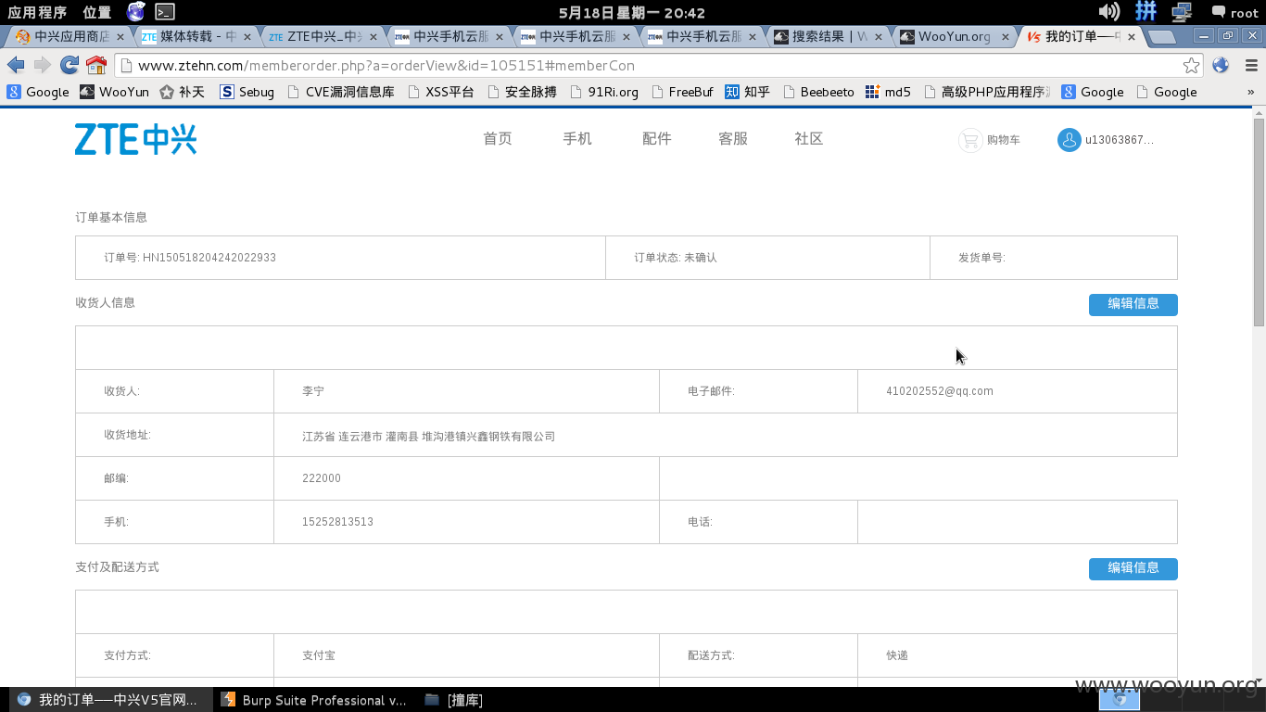This screenshot has height=712, width=1266.
Task: Open the 应用程序 menu
Action: point(37,12)
